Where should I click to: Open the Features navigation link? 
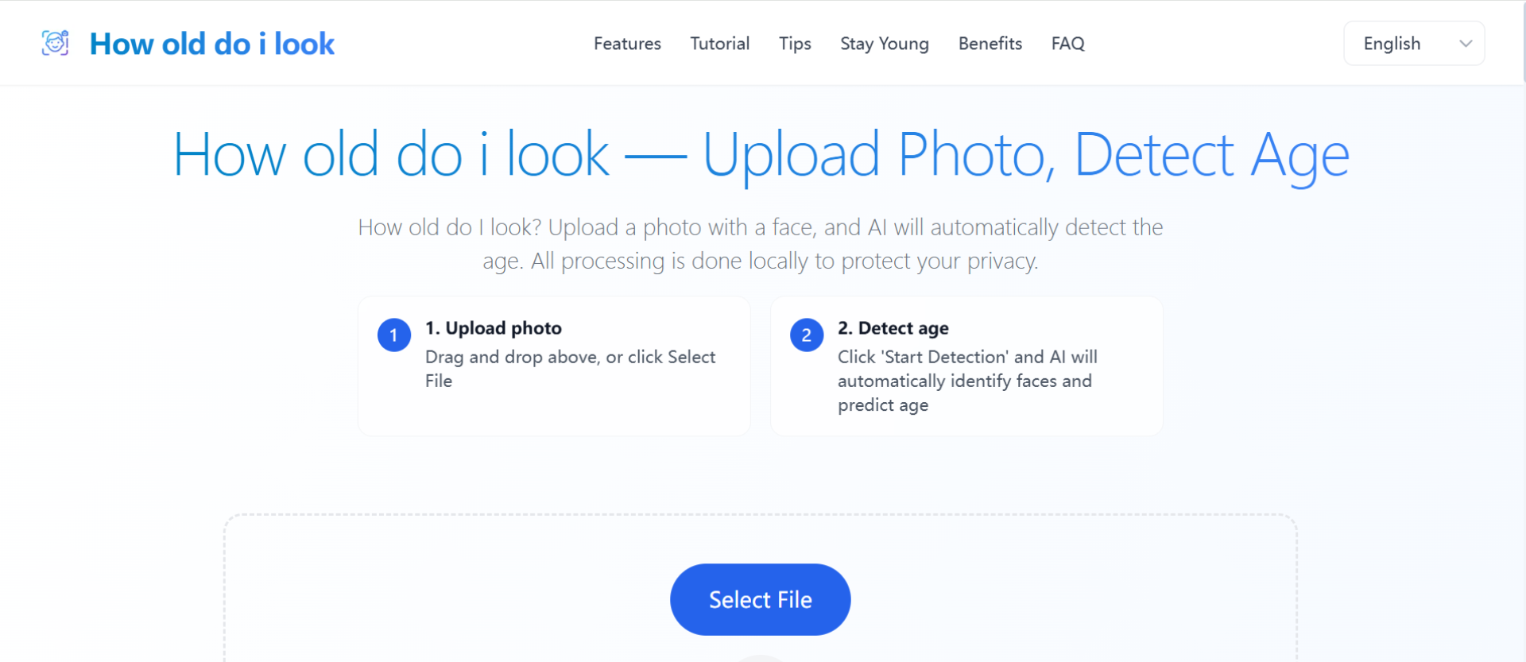click(x=627, y=44)
